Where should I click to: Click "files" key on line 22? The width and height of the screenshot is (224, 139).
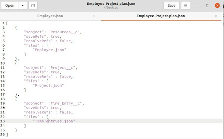coord(32,117)
